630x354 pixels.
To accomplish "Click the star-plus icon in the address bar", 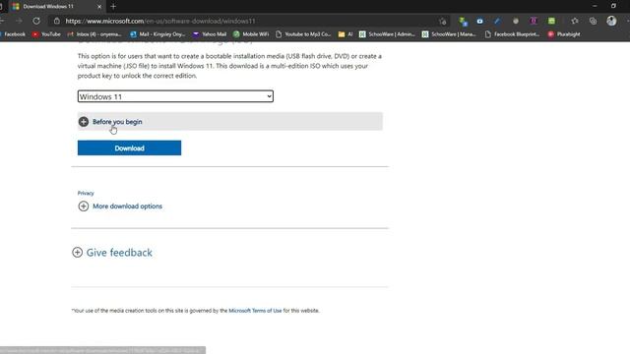I will pyautogui.click(x=443, y=21).
